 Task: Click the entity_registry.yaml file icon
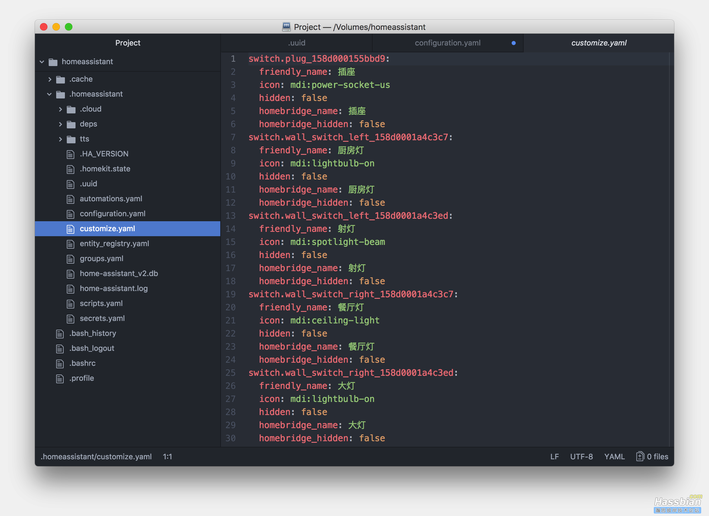pyautogui.click(x=70, y=244)
